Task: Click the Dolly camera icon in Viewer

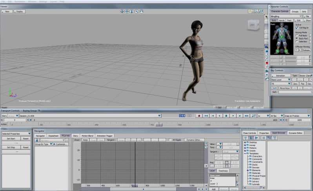Action: [132, 11]
